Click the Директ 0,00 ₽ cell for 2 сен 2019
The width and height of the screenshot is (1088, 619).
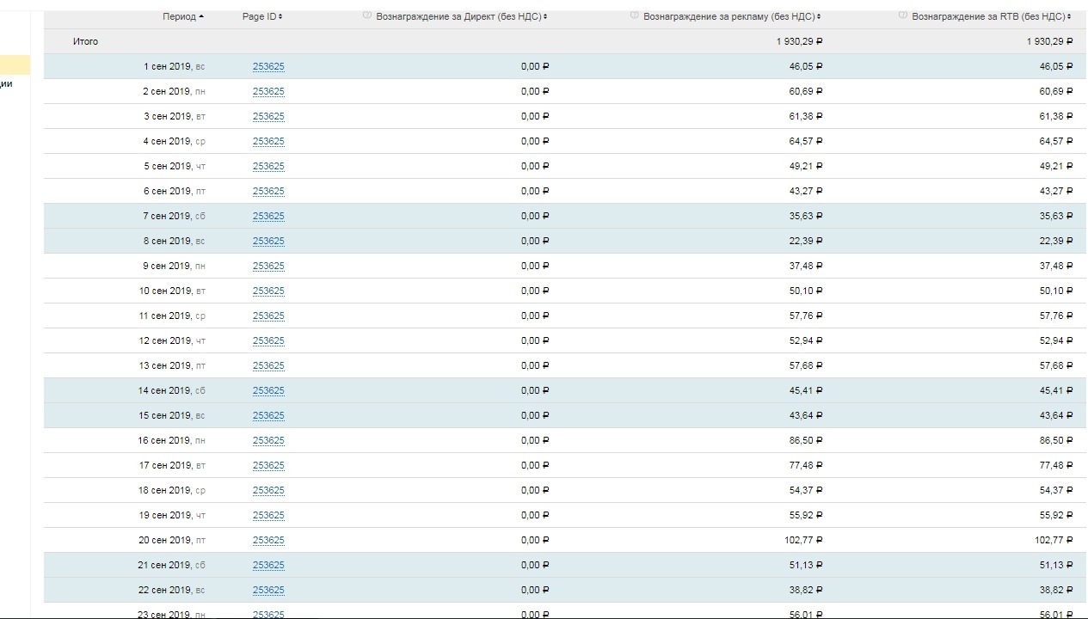coord(535,91)
